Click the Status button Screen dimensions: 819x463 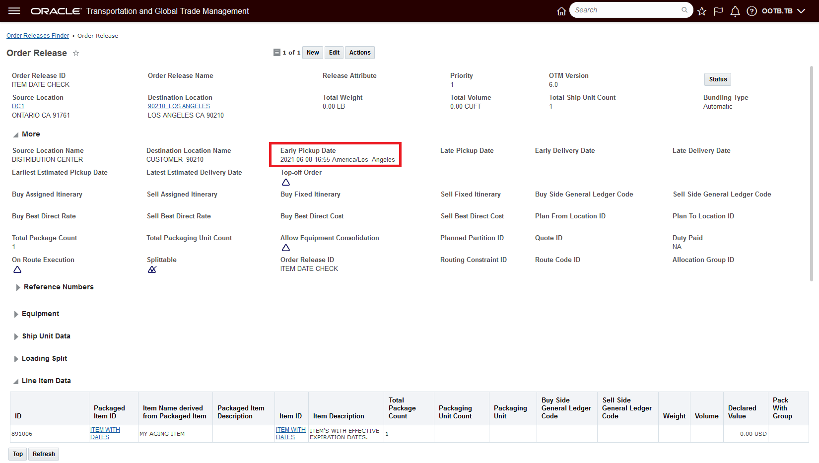point(718,79)
